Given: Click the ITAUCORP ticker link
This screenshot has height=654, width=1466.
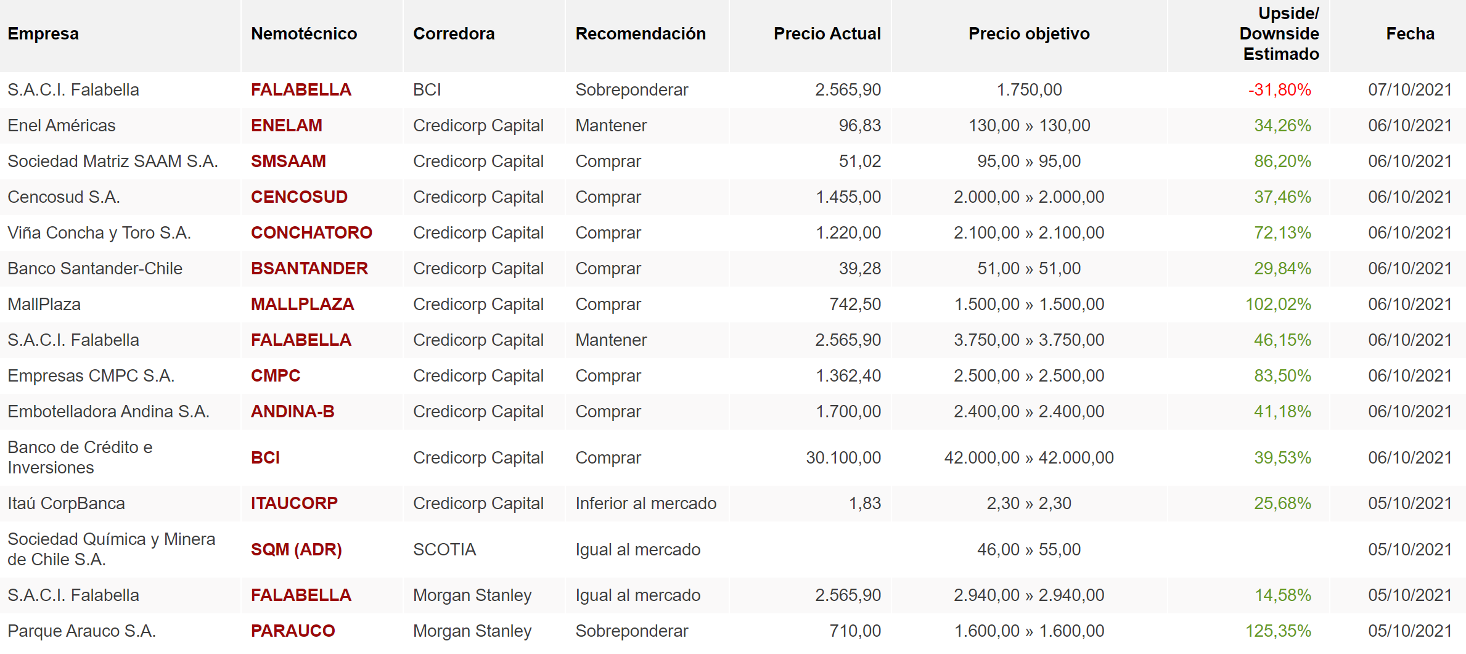Looking at the screenshot, I should [x=294, y=504].
